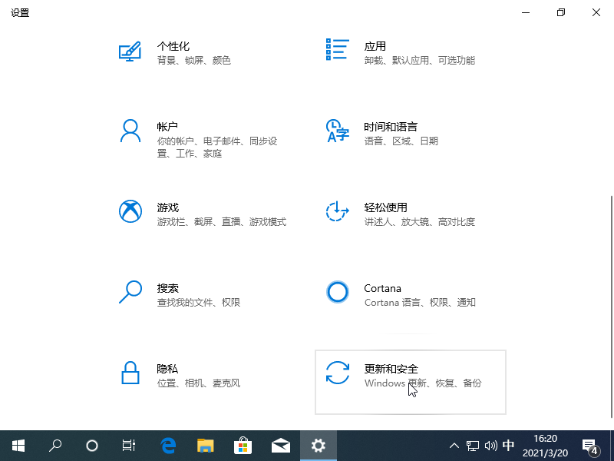Open the 隐私 settings label
The width and height of the screenshot is (614, 461).
coord(168,369)
